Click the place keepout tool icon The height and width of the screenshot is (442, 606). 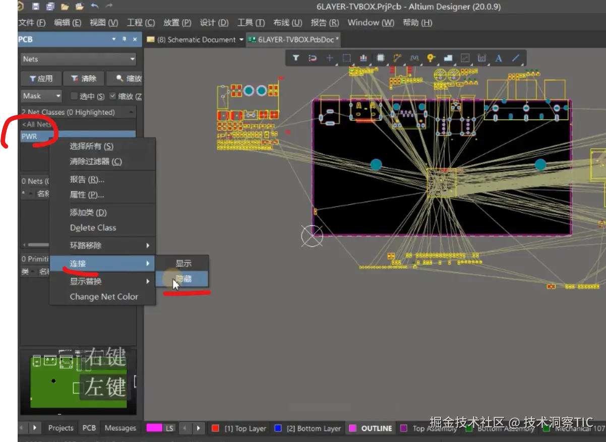click(465, 58)
